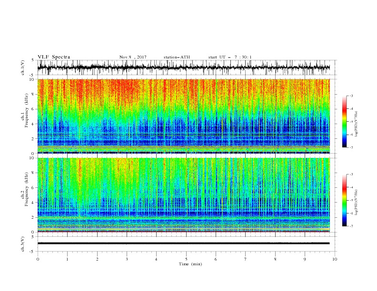The image size is (377, 291).
Task: Click the upper colorbar -7 tick label
Action: 351,147
